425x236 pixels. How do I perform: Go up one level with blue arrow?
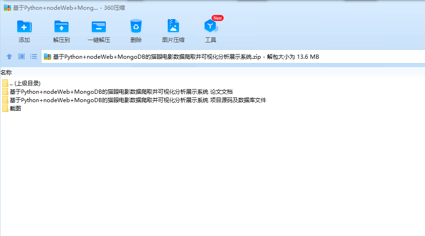coord(9,56)
